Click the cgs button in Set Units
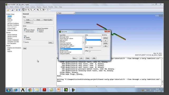The width and height of the screenshot is (169, 95). (x=105, y=46)
